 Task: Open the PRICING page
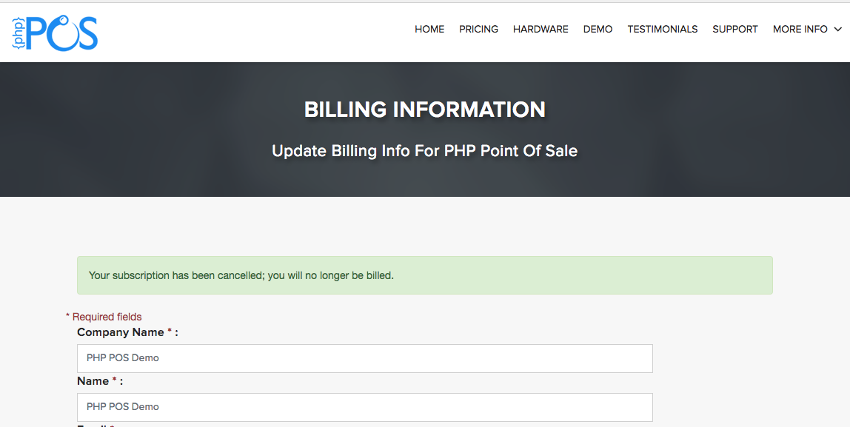(x=478, y=30)
